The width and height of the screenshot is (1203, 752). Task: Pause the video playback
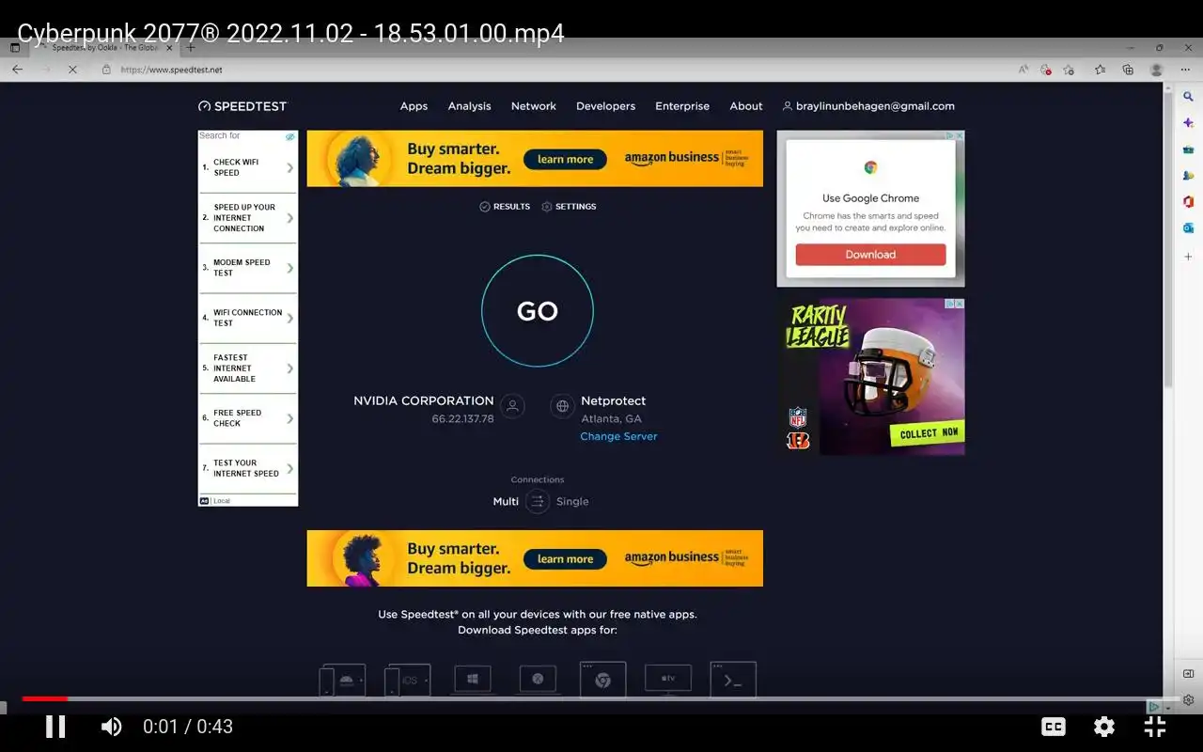tap(55, 727)
